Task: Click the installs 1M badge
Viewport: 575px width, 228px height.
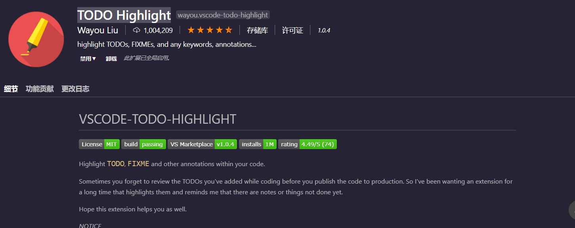Action: [x=258, y=144]
